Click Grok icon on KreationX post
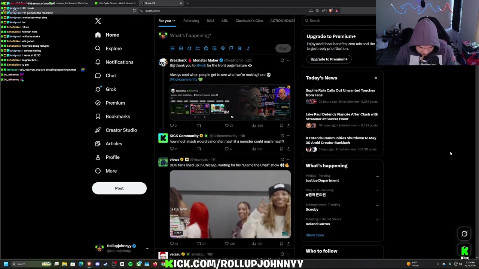The width and height of the screenshot is (479, 269). point(283,60)
